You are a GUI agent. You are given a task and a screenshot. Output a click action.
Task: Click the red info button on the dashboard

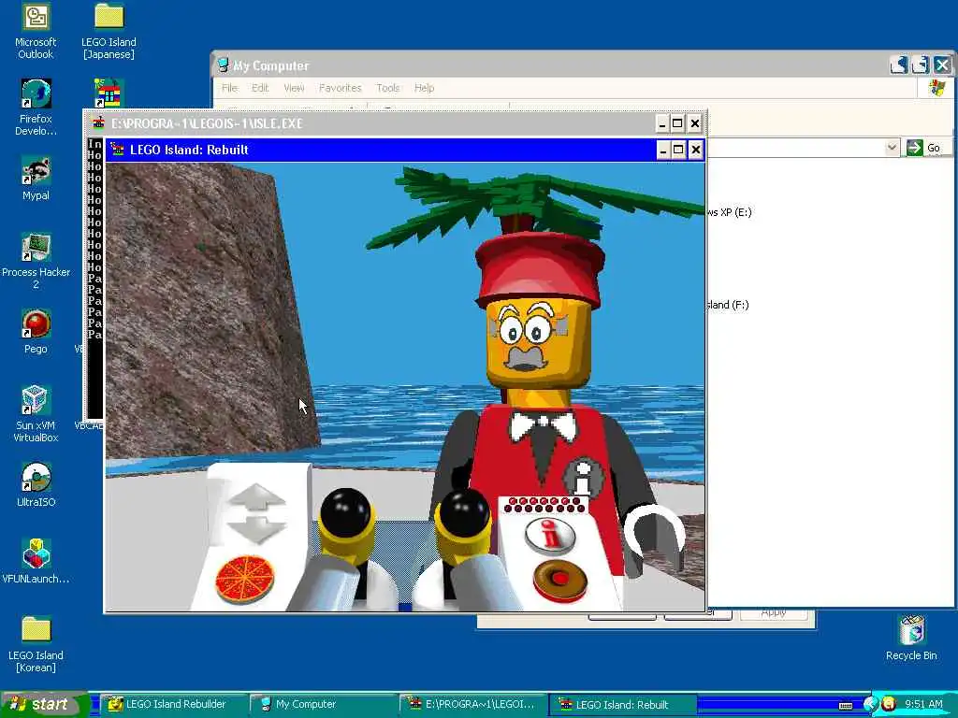click(x=550, y=535)
